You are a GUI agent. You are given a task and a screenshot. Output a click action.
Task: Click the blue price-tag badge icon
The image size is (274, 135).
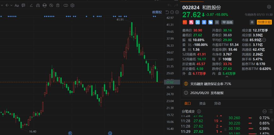pyautogui.click(x=211, y=22)
